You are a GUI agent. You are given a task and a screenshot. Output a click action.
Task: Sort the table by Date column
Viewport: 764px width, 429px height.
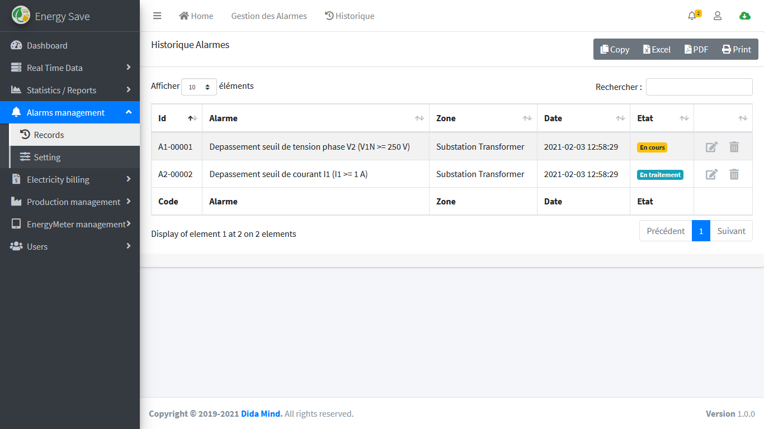point(583,118)
